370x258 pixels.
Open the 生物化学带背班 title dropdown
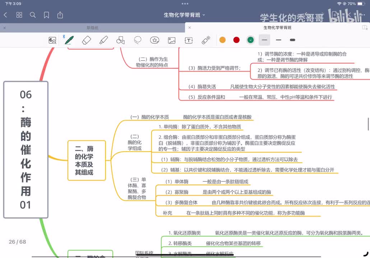tap(184, 15)
